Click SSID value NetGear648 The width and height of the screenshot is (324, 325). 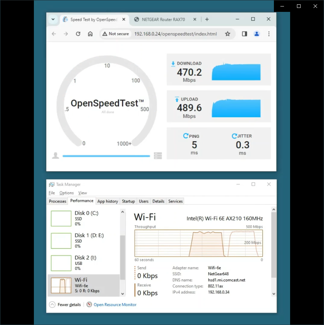coord(218,274)
